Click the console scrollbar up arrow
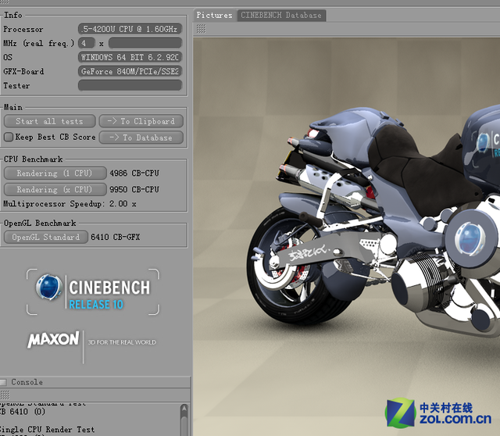Image resolution: width=500 pixels, height=436 pixels. tap(184, 409)
